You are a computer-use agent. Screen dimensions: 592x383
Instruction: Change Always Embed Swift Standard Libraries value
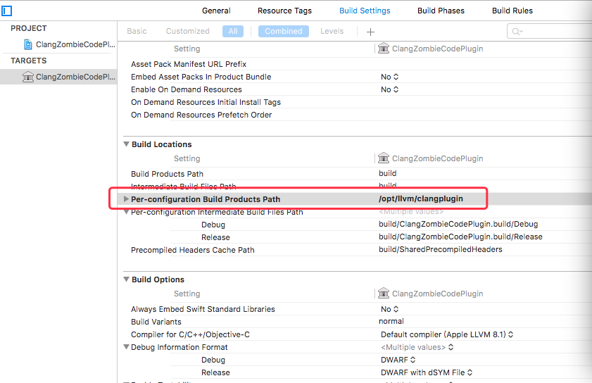(390, 309)
